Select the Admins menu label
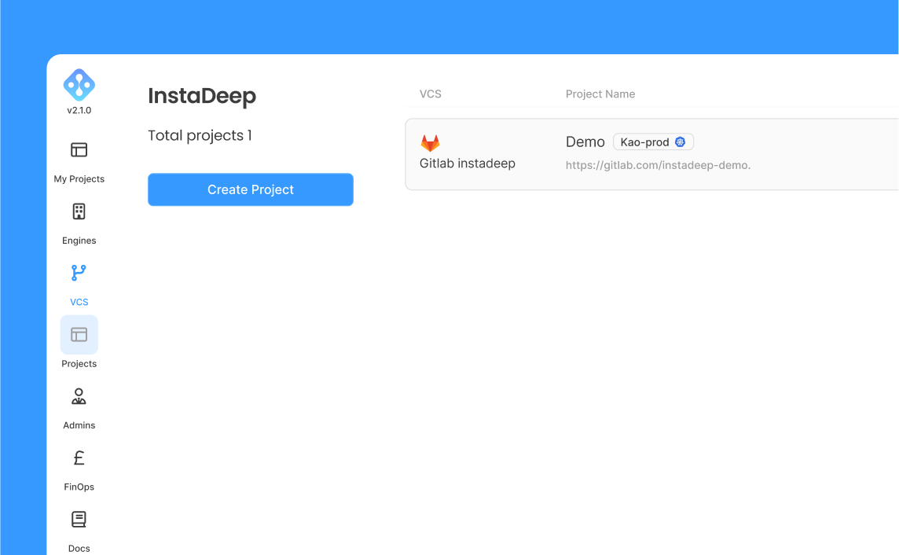Image resolution: width=899 pixels, height=555 pixels. (x=79, y=425)
